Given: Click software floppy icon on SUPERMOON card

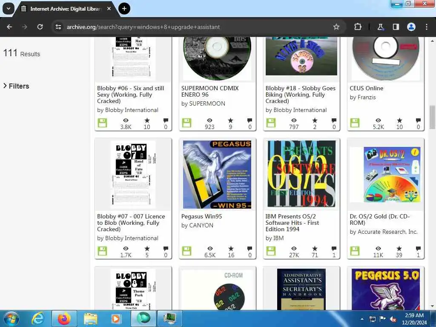Looking at the screenshot, I should click(x=186, y=123).
